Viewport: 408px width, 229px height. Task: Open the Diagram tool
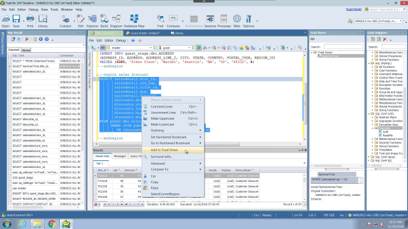pos(116,21)
